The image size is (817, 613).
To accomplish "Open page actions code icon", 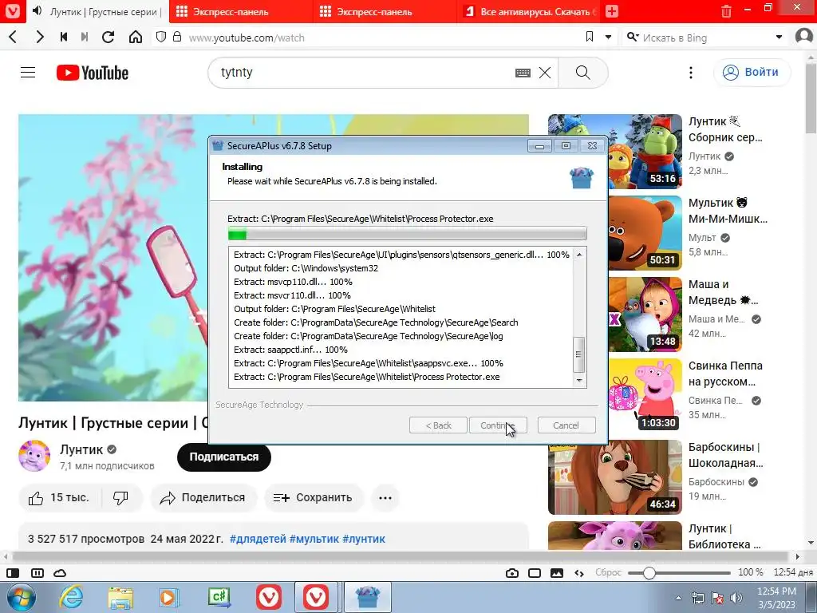I will click(579, 573).
